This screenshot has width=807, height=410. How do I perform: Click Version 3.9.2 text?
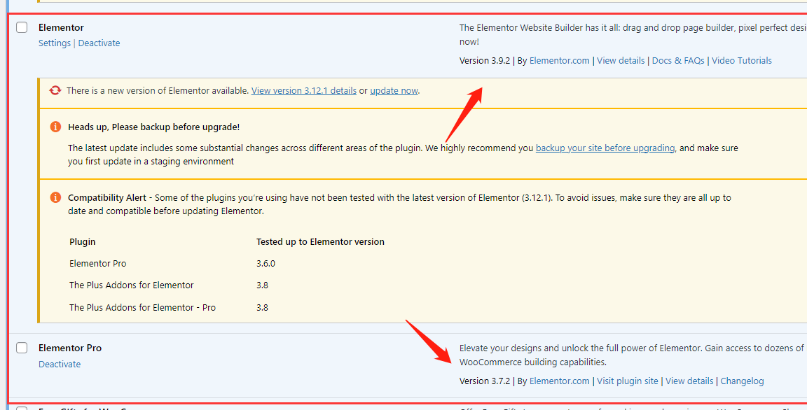tap(484, 61)
